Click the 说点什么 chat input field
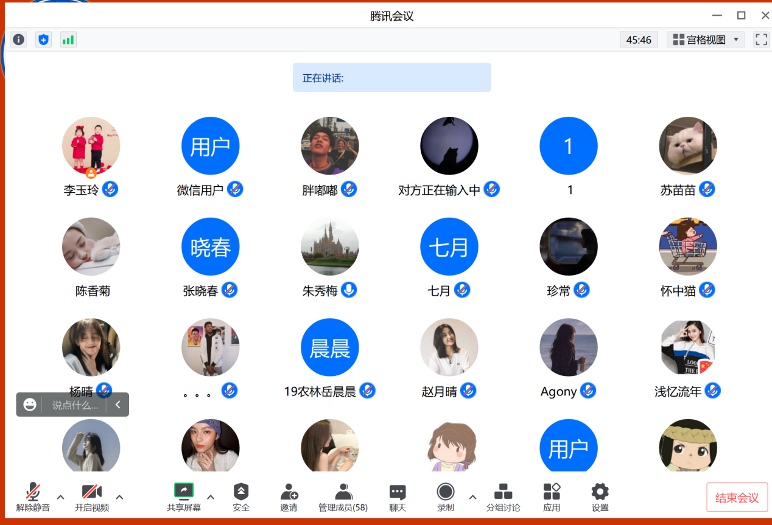The width and height of the screenshot is (772, 525). tap(75, 405)
